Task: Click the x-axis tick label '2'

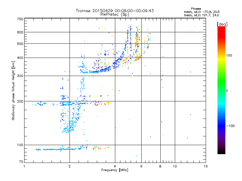Action: pos(70,166)
